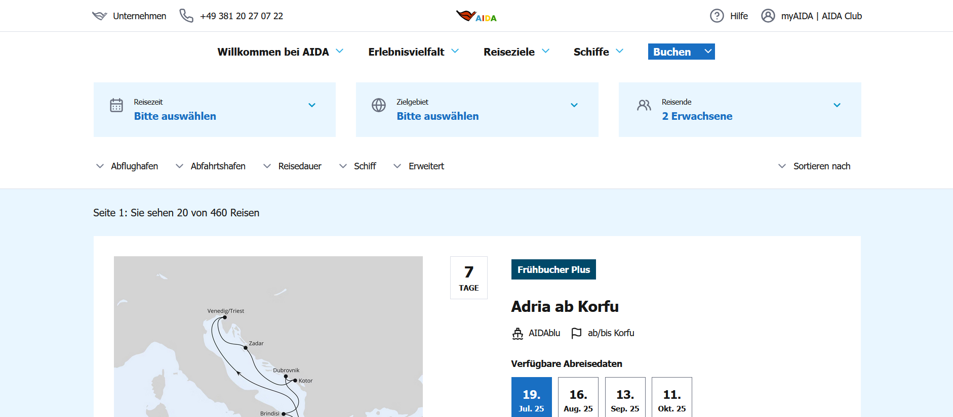The height and width of the screenshot is (417, 953).
Task: Open the Erweitert filter
Action: coord(419,166)
